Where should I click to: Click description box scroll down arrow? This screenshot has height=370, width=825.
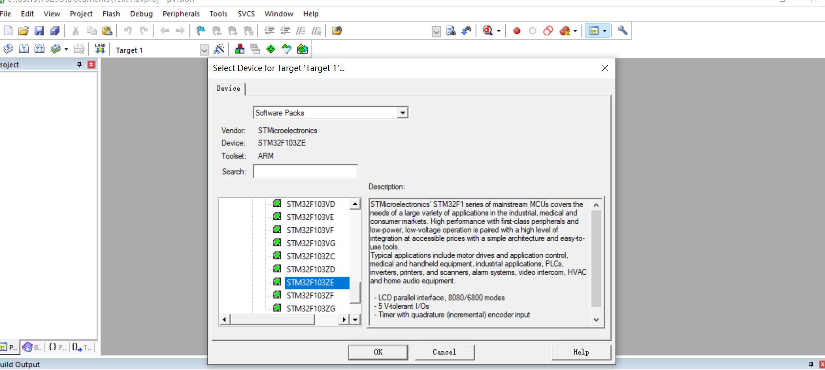click(596, 320)
